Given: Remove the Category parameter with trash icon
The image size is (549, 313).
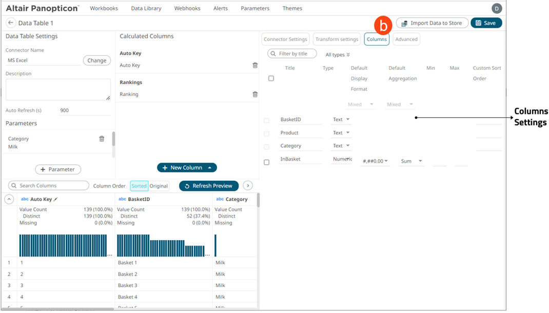Looking at the screenshot, I should pyautogui.click(x=102, y=139).
